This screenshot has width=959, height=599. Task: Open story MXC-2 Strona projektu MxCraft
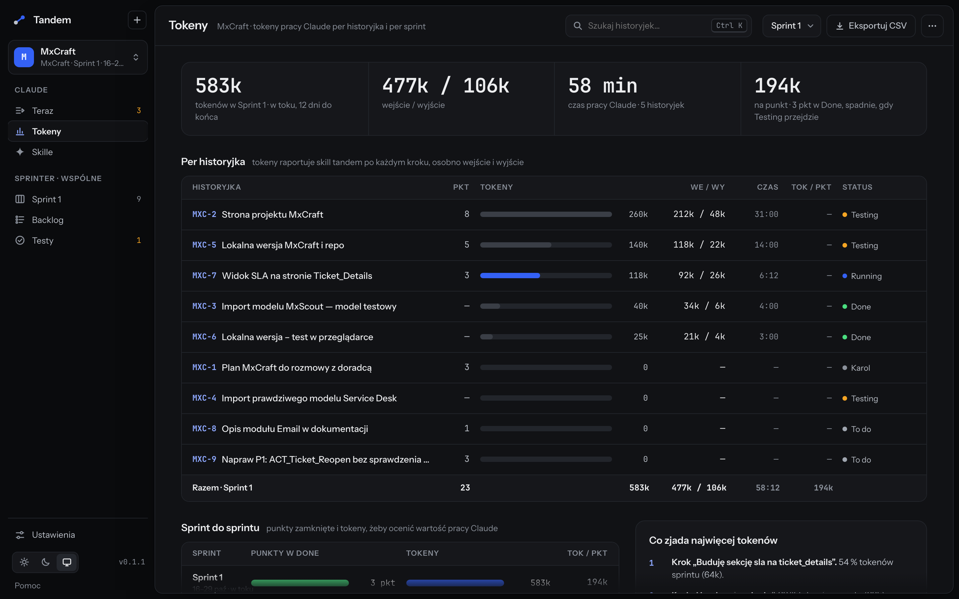pos(554,214)
